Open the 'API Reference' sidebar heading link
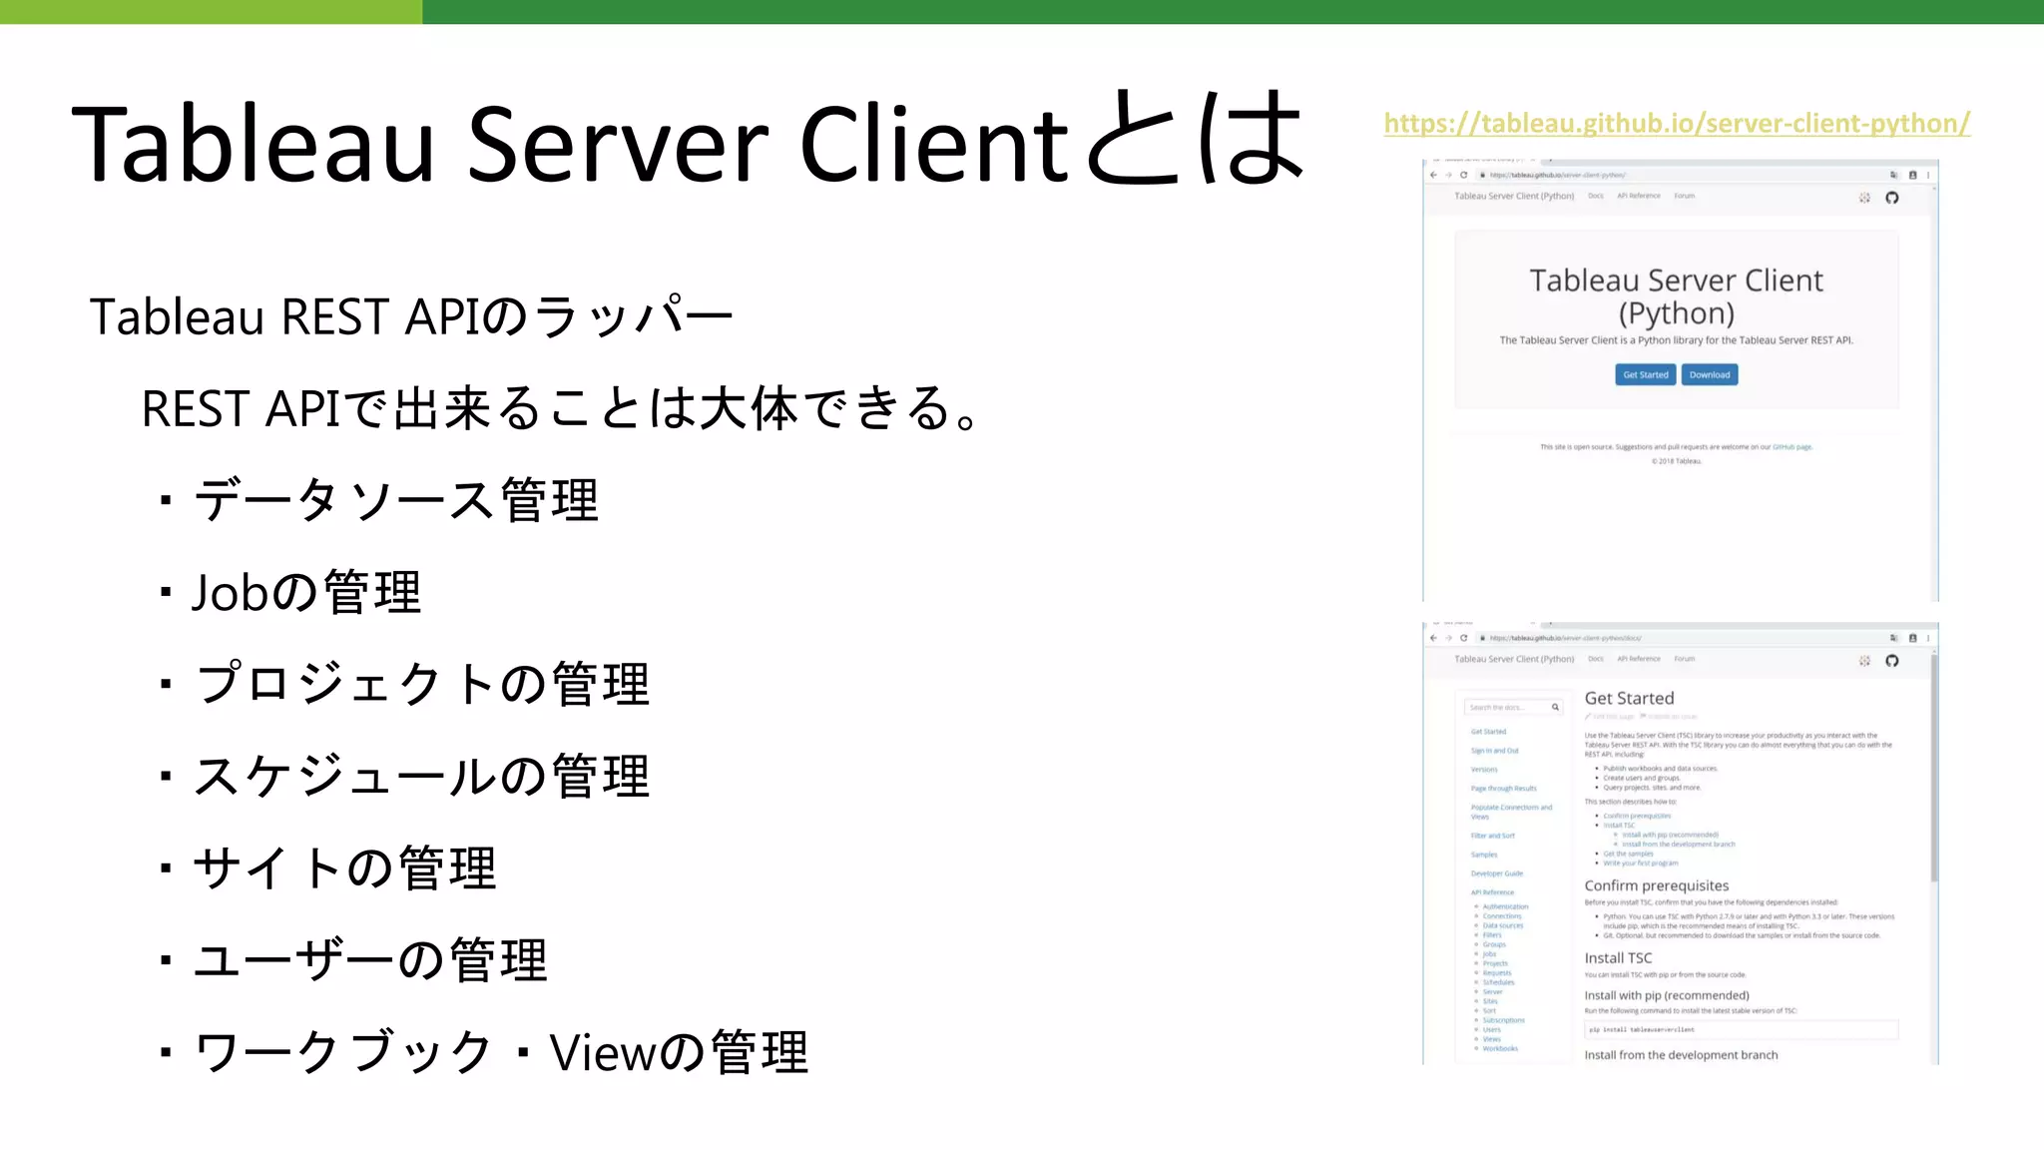The height and width of the screenshot is (1150, 2044). coord(1492,892)
